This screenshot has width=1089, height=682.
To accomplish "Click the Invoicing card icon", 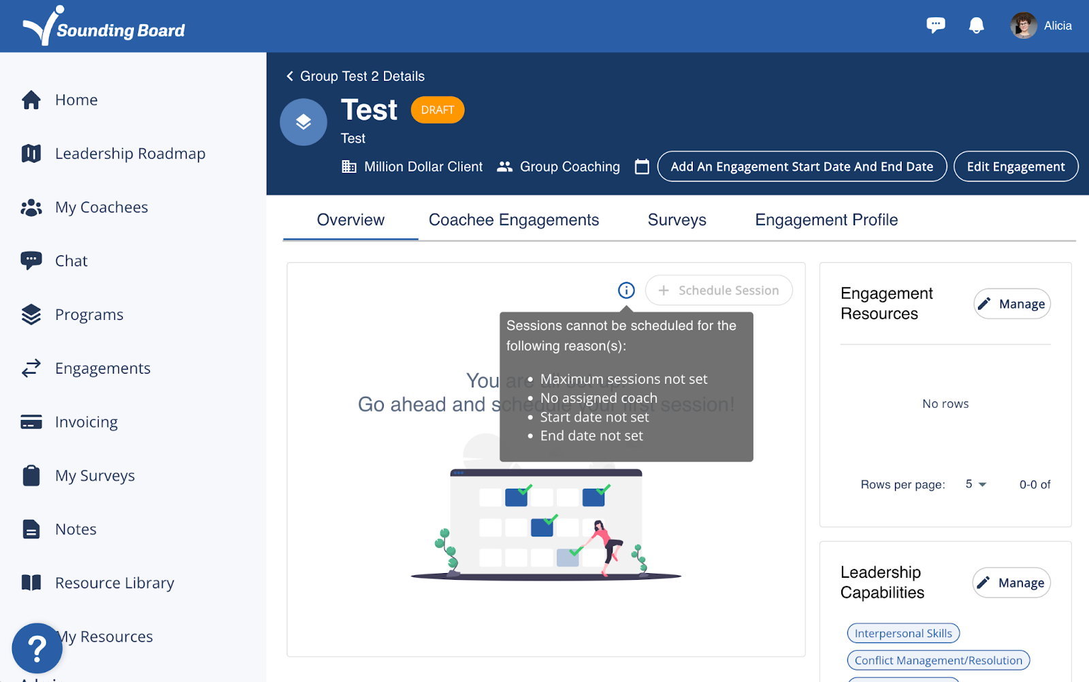I will point(31,422).
